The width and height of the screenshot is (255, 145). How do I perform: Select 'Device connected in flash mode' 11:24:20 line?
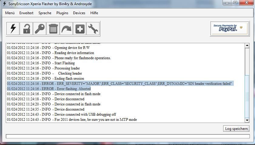point(54,104)
